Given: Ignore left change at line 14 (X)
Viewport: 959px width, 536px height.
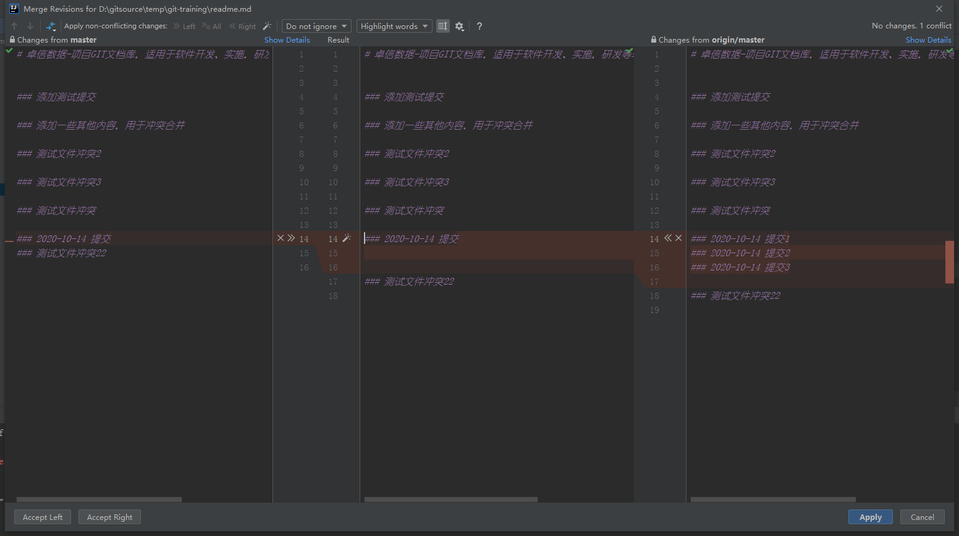Looking at the screenshot, I should click(281, 238).
